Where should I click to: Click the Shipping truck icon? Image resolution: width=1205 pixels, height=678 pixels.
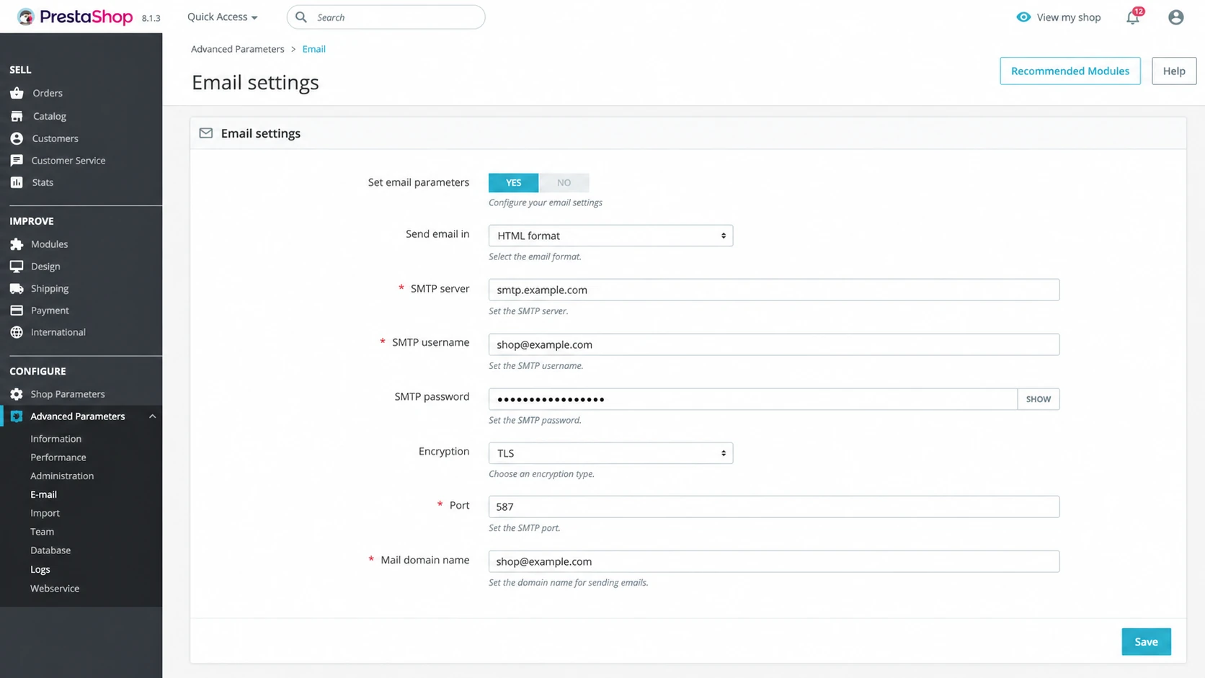17,288
